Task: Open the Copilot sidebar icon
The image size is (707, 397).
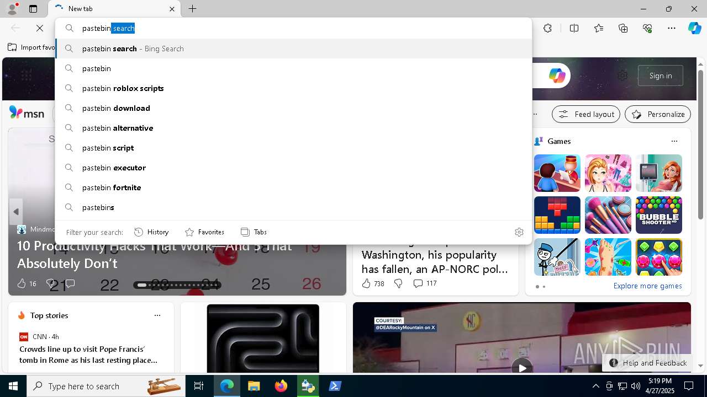Action: [694, 28]
